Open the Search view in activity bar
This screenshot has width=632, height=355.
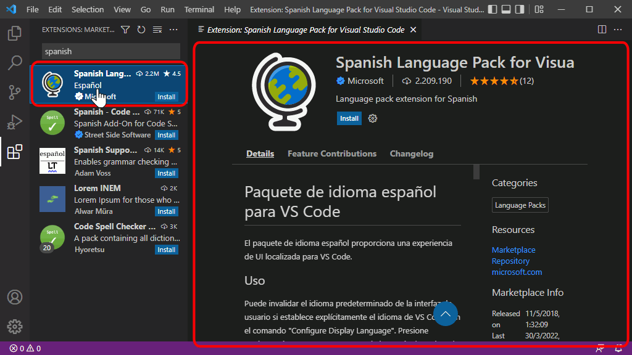coord(15,62)
